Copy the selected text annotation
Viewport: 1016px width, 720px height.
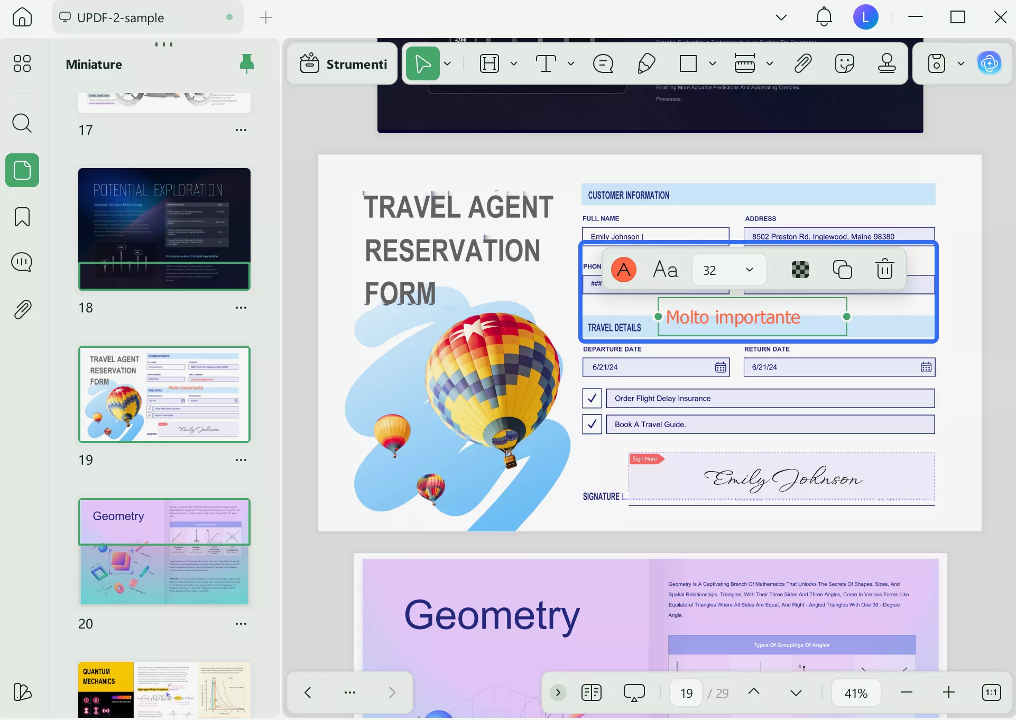[842, 269]
